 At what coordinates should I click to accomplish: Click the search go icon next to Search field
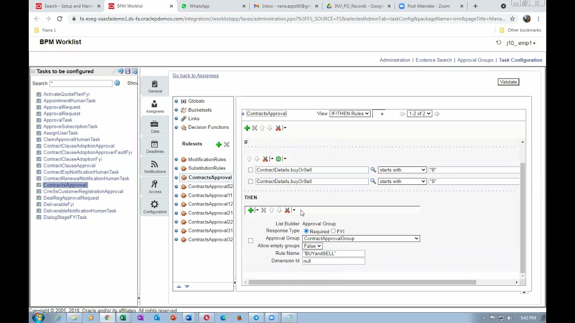coord(117,83)
